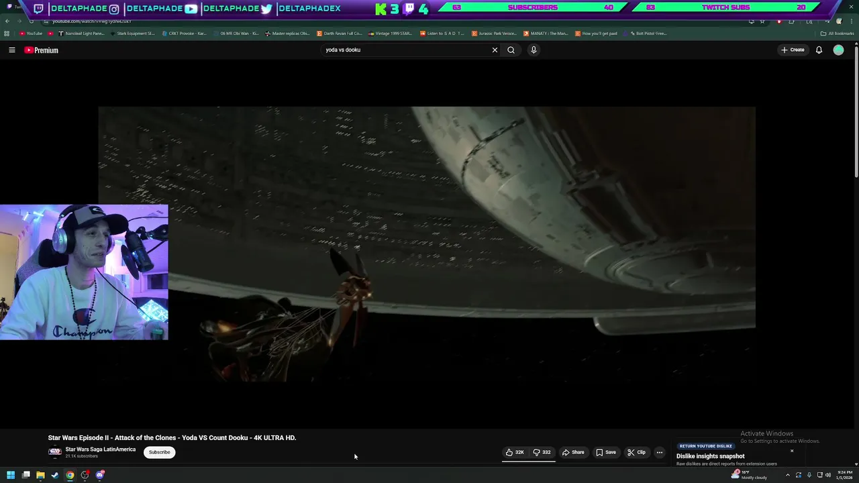Open the Jurassic Park Veloce bookmark
Screen dimensions: 859x483
tap(494, 34)
